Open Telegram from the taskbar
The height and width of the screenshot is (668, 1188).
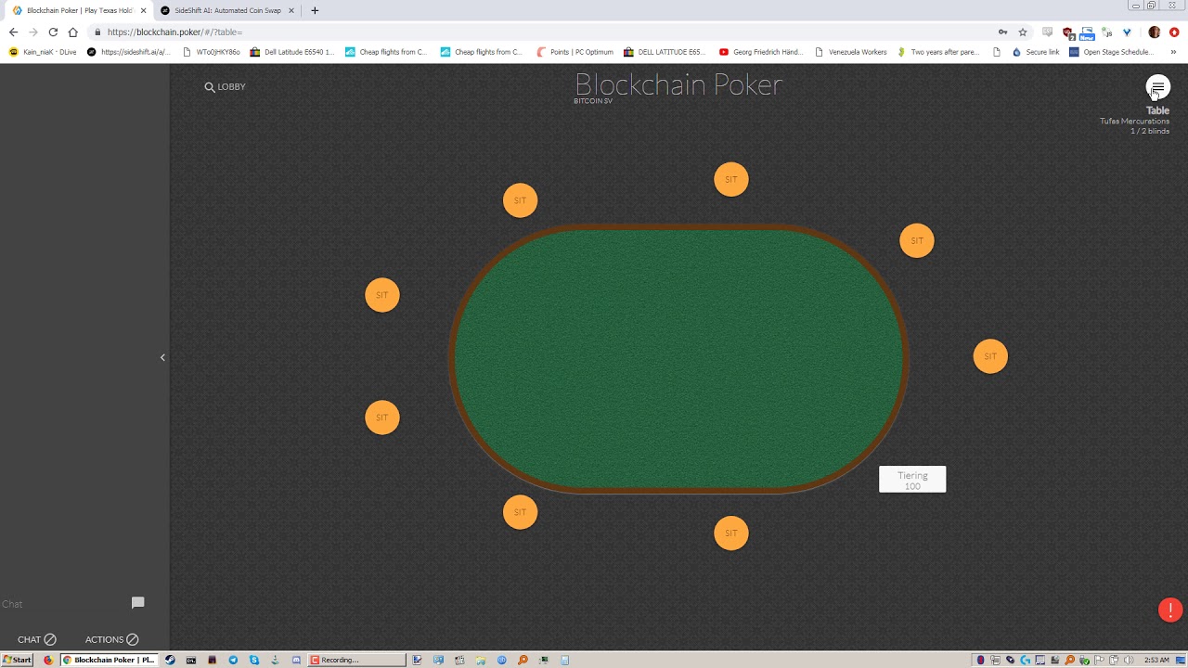click(233, 660)
